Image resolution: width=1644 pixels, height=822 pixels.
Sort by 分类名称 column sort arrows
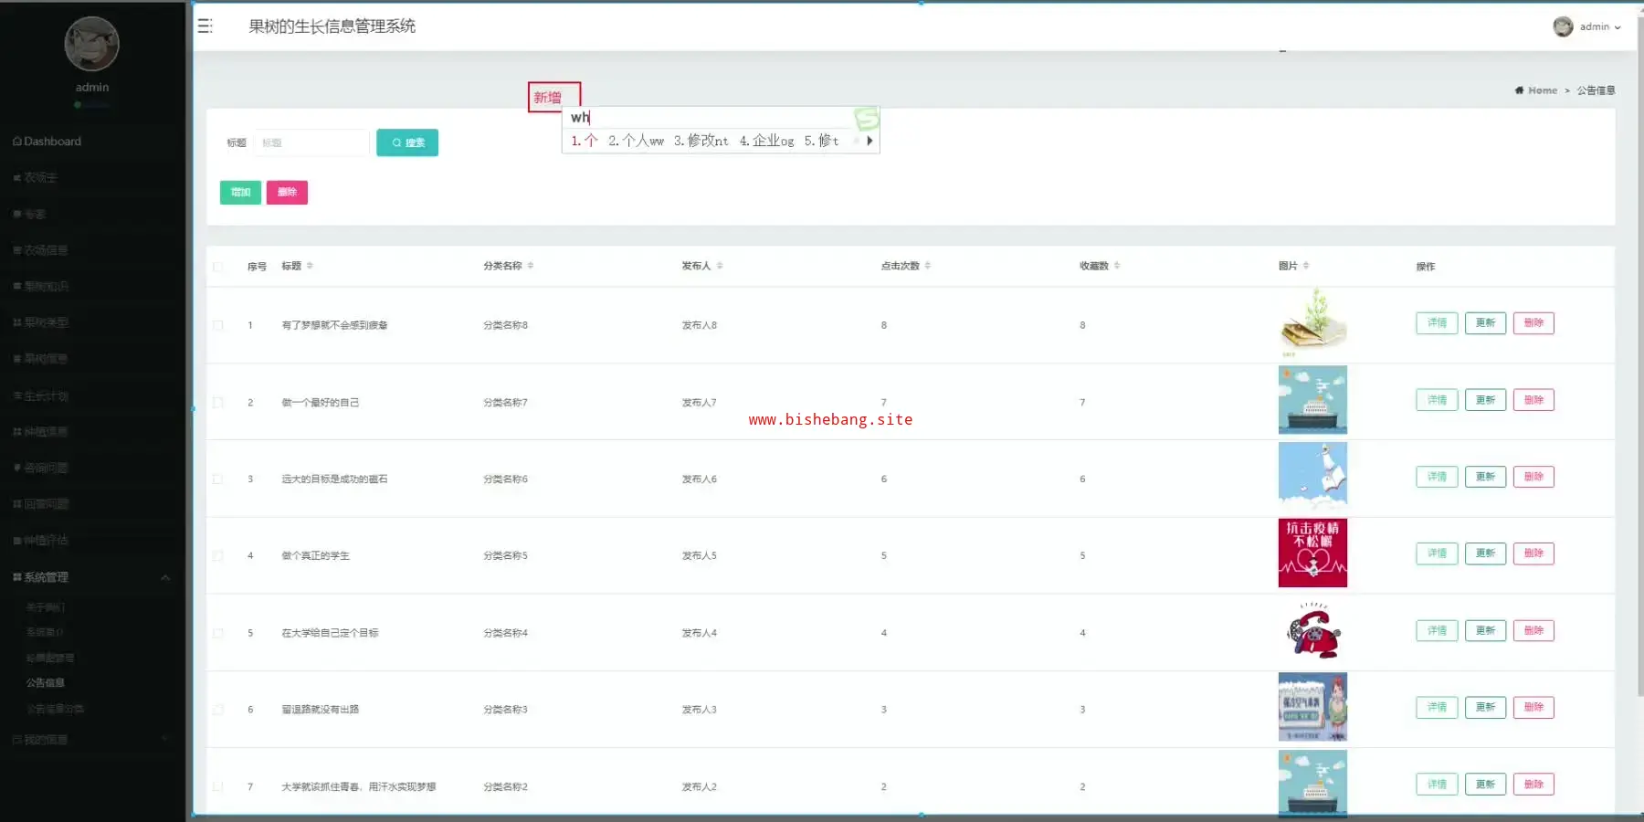pyautogui.click(x=531, y=266)
